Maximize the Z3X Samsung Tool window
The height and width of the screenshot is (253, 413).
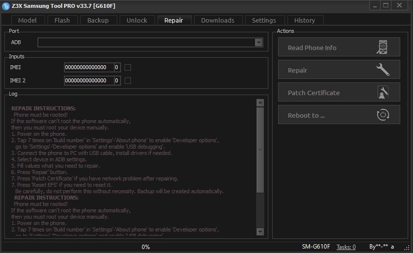click(x=386, y=5)
